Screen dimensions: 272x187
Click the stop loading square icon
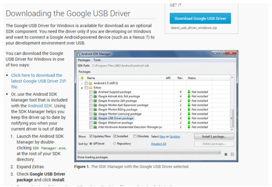pyautogui.click(x=226, y=154)
